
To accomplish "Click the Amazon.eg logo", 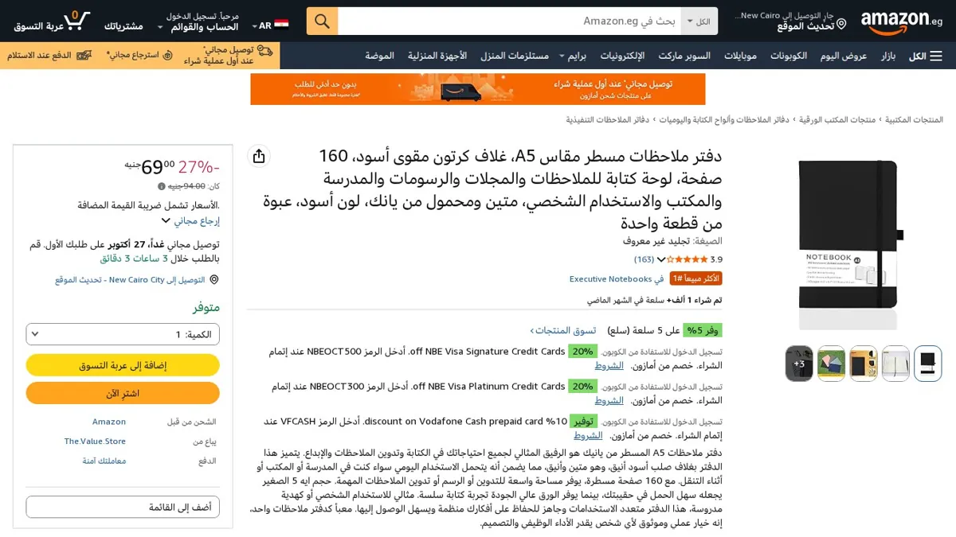I will point(901,21).
